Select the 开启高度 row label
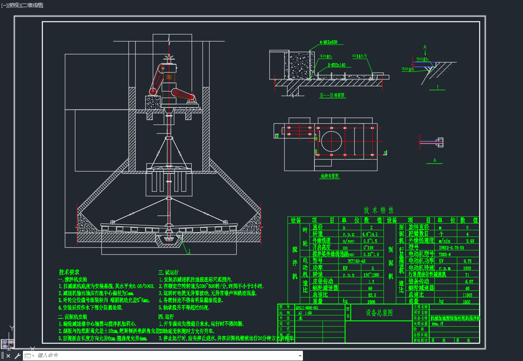Image resolution: width=523 pixels, height=361 pixels. 322,247
